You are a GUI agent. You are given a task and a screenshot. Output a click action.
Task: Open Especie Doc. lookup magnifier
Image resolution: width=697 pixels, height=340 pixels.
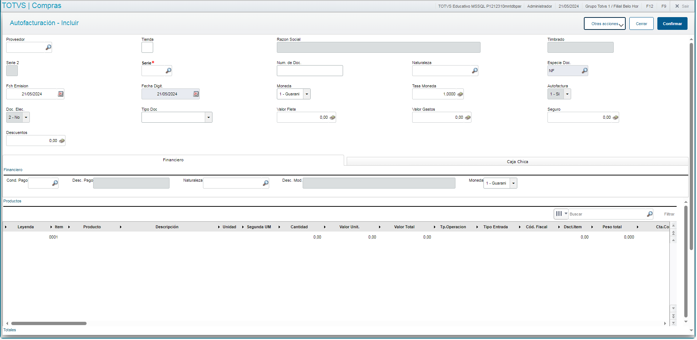point(585,71)
